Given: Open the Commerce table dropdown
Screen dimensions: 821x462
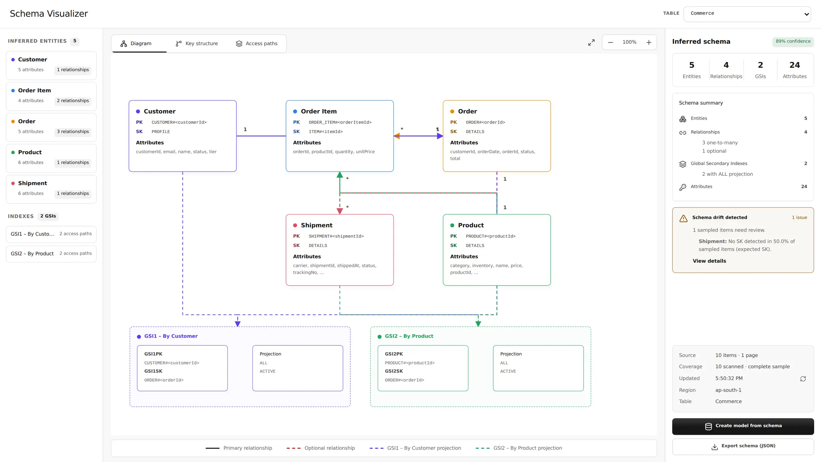Looking at the screenshot, I should coord(747,14).
